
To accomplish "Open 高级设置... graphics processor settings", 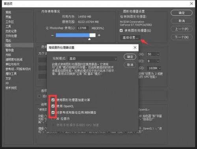I will [130, 38].
